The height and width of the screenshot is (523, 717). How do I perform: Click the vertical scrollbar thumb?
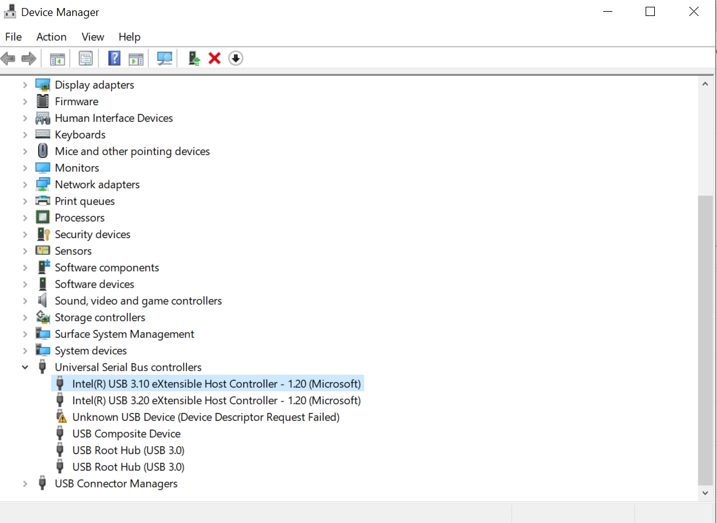[x=705, y=340]
